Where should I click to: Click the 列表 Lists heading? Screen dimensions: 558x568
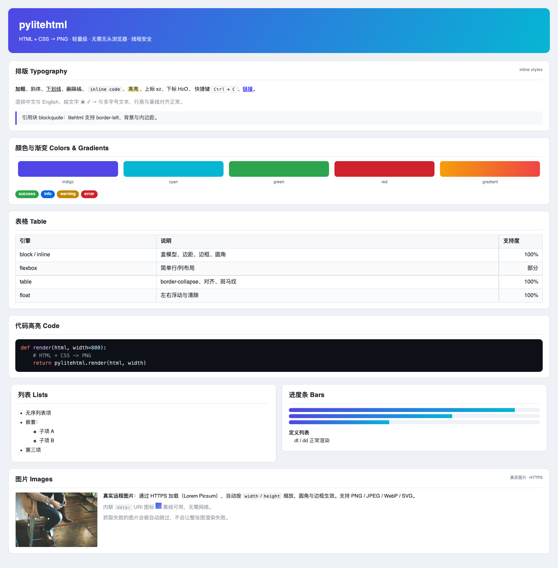click(x=33, y=395)
